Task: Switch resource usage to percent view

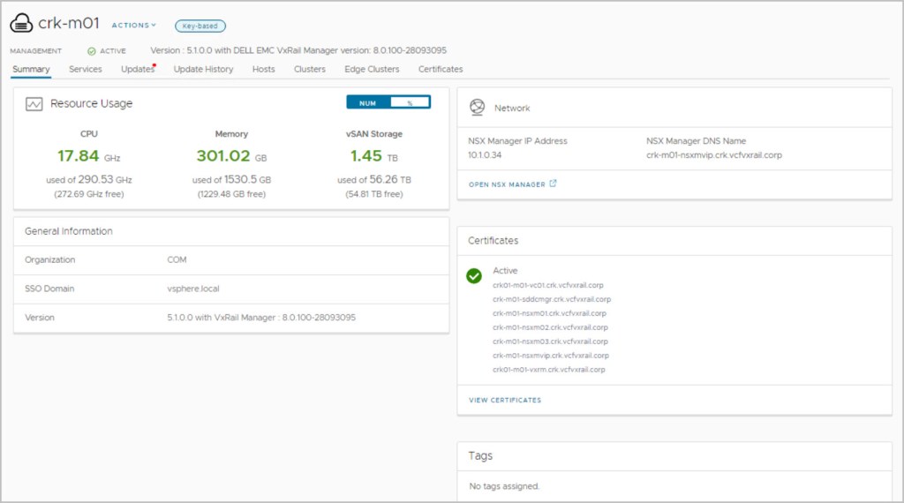Action: (410, 102)
